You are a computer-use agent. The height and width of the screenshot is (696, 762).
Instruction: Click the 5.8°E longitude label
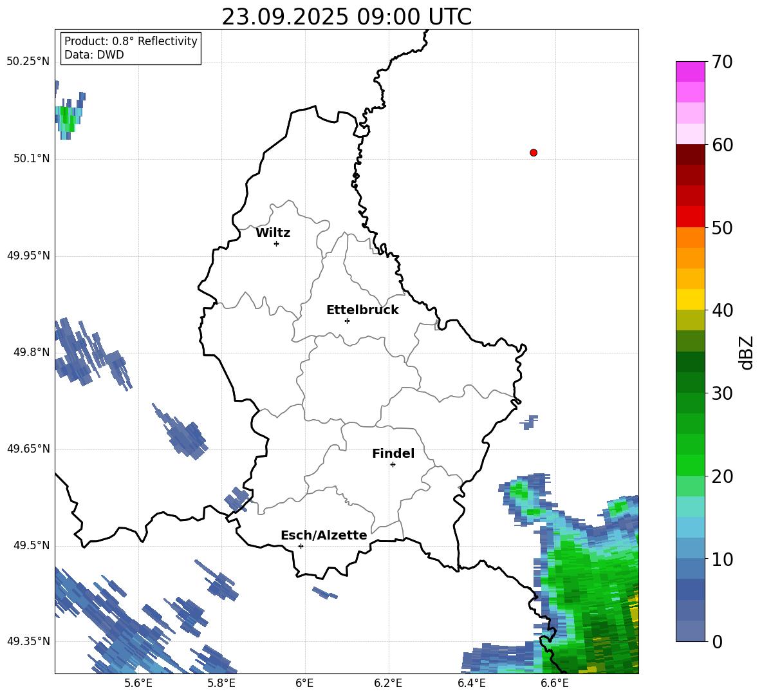[x=221, y=683]
